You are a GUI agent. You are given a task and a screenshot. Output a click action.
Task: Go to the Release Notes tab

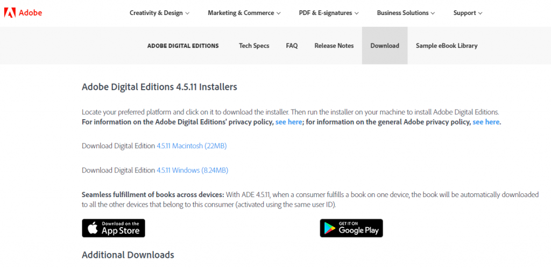click(334, 46)
